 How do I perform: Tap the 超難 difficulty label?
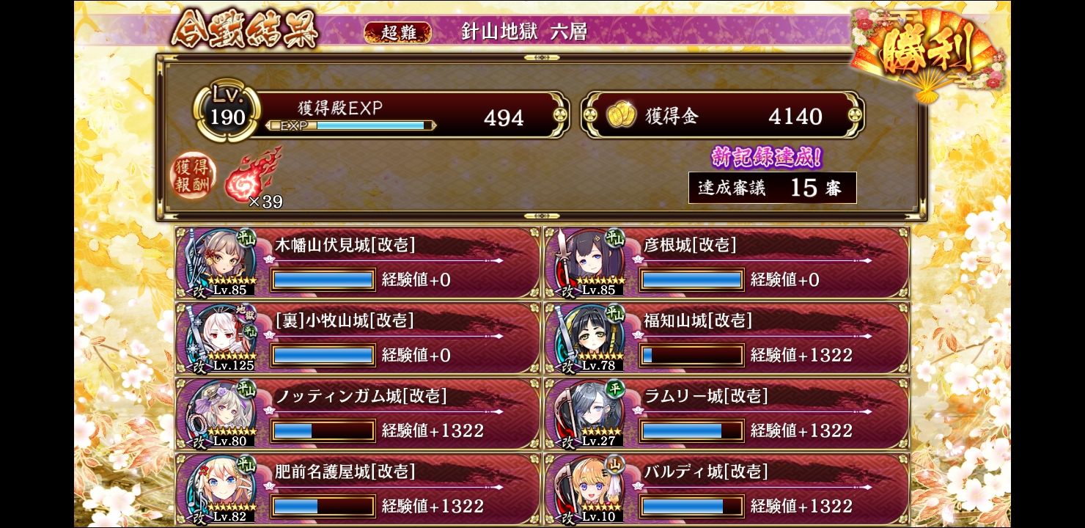pos(397,32)
